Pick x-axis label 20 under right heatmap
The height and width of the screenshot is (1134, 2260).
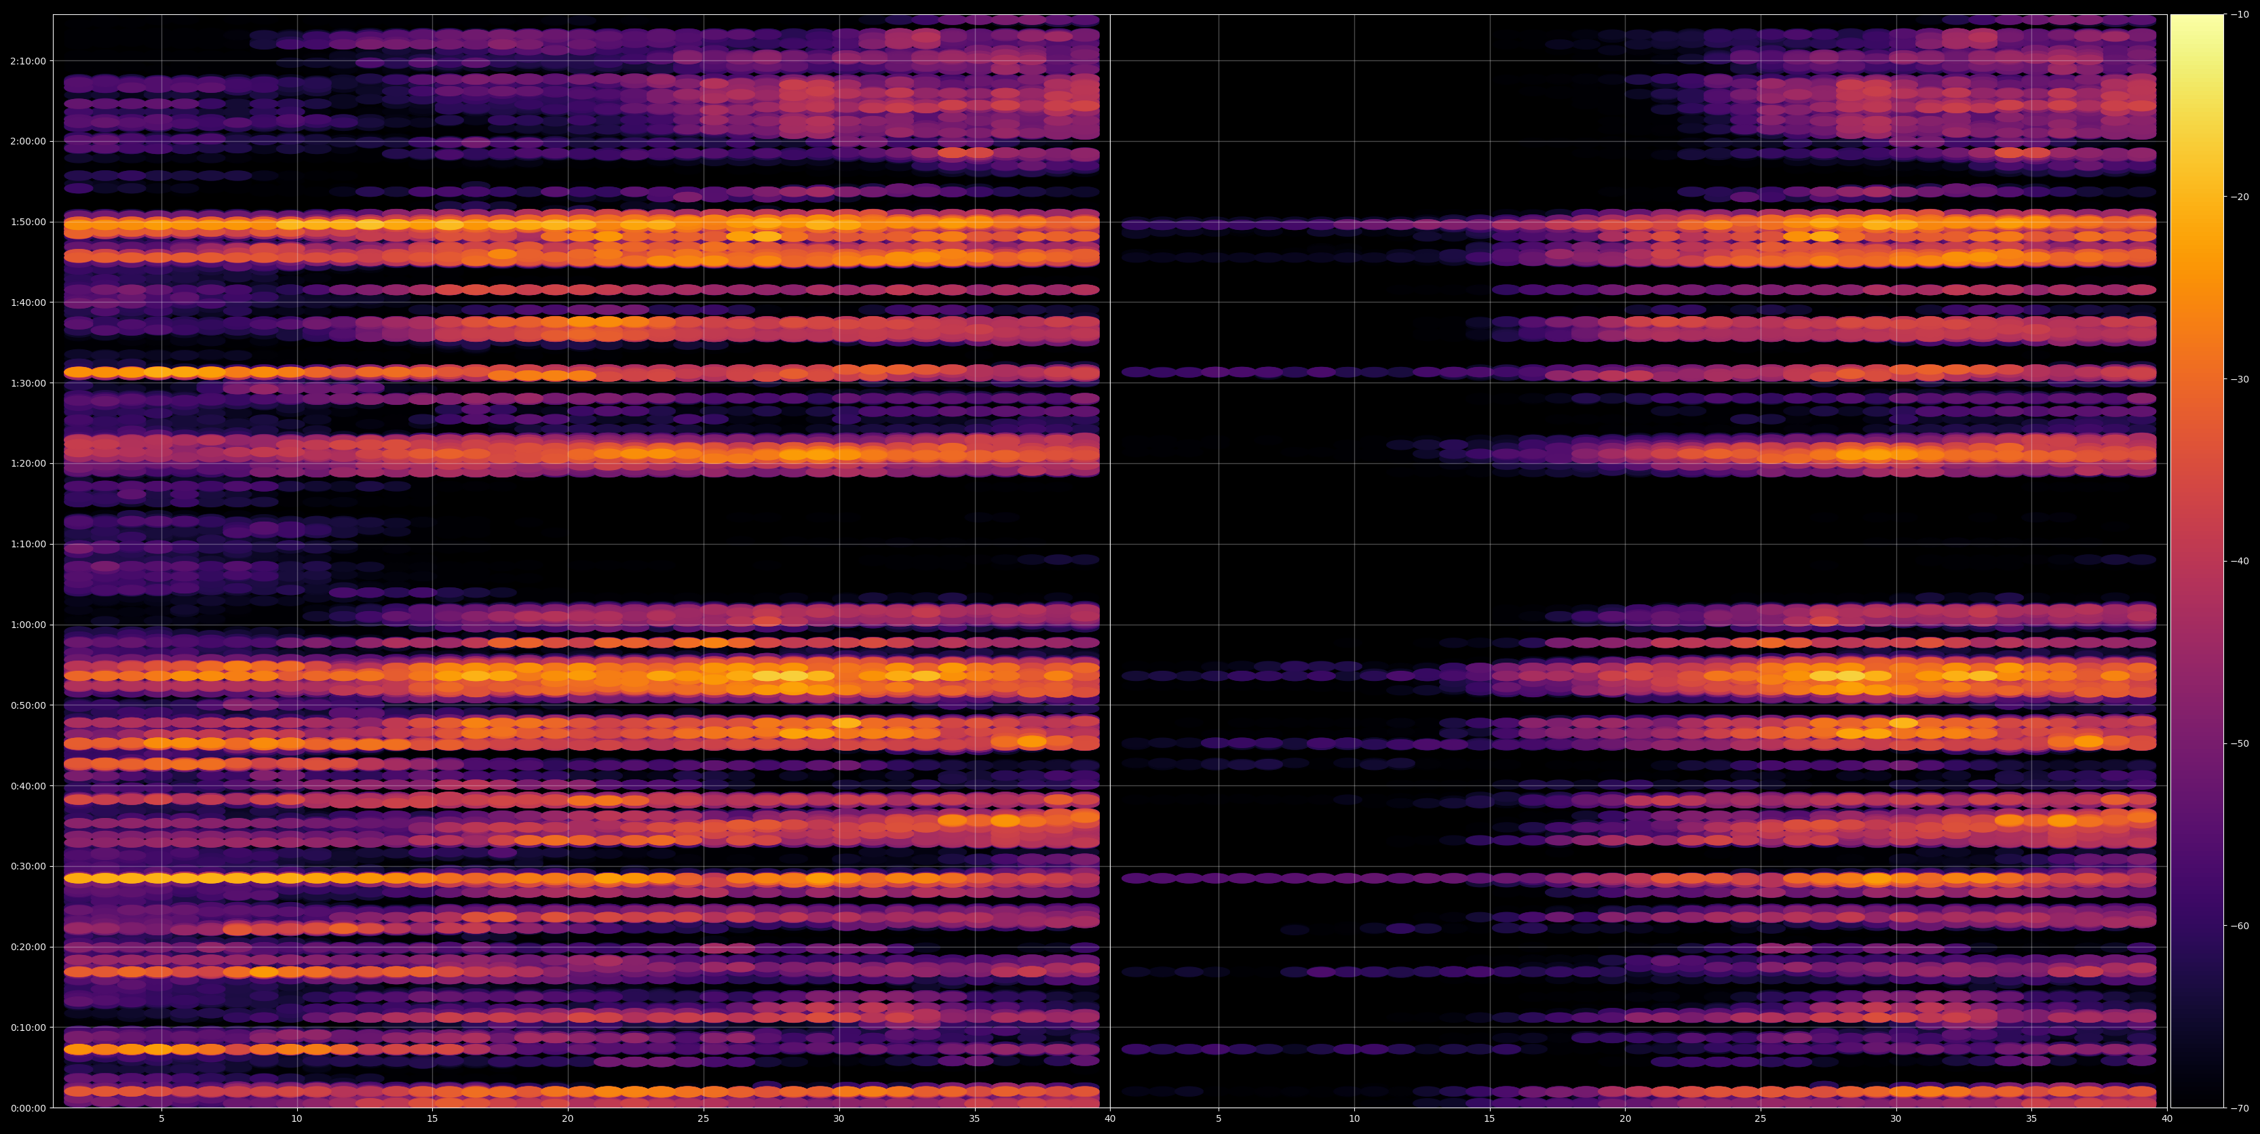[1625, 1119]
